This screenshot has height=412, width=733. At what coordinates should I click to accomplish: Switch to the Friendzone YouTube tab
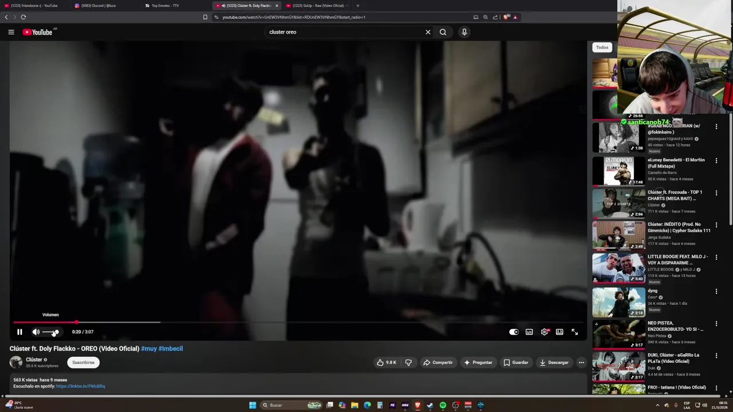pyautogui.click(x=34, y=6)
